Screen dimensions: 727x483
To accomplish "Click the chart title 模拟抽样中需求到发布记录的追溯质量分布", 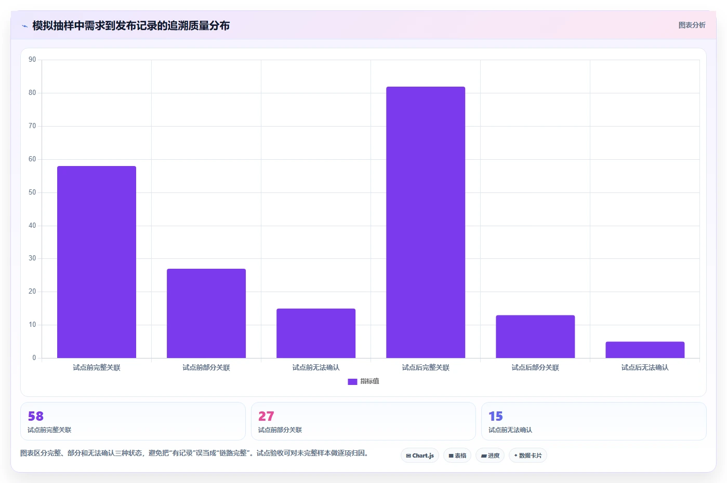I will 131,25.
